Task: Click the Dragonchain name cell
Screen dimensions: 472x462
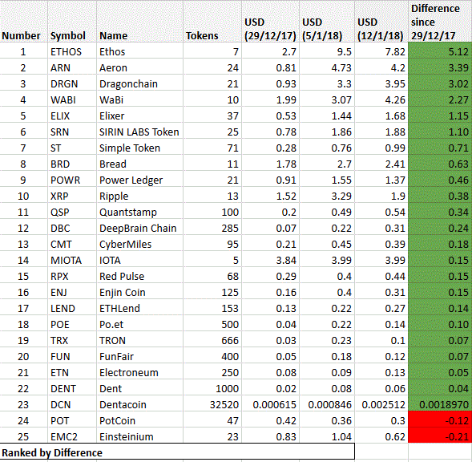Action: (x=139, y=83)
